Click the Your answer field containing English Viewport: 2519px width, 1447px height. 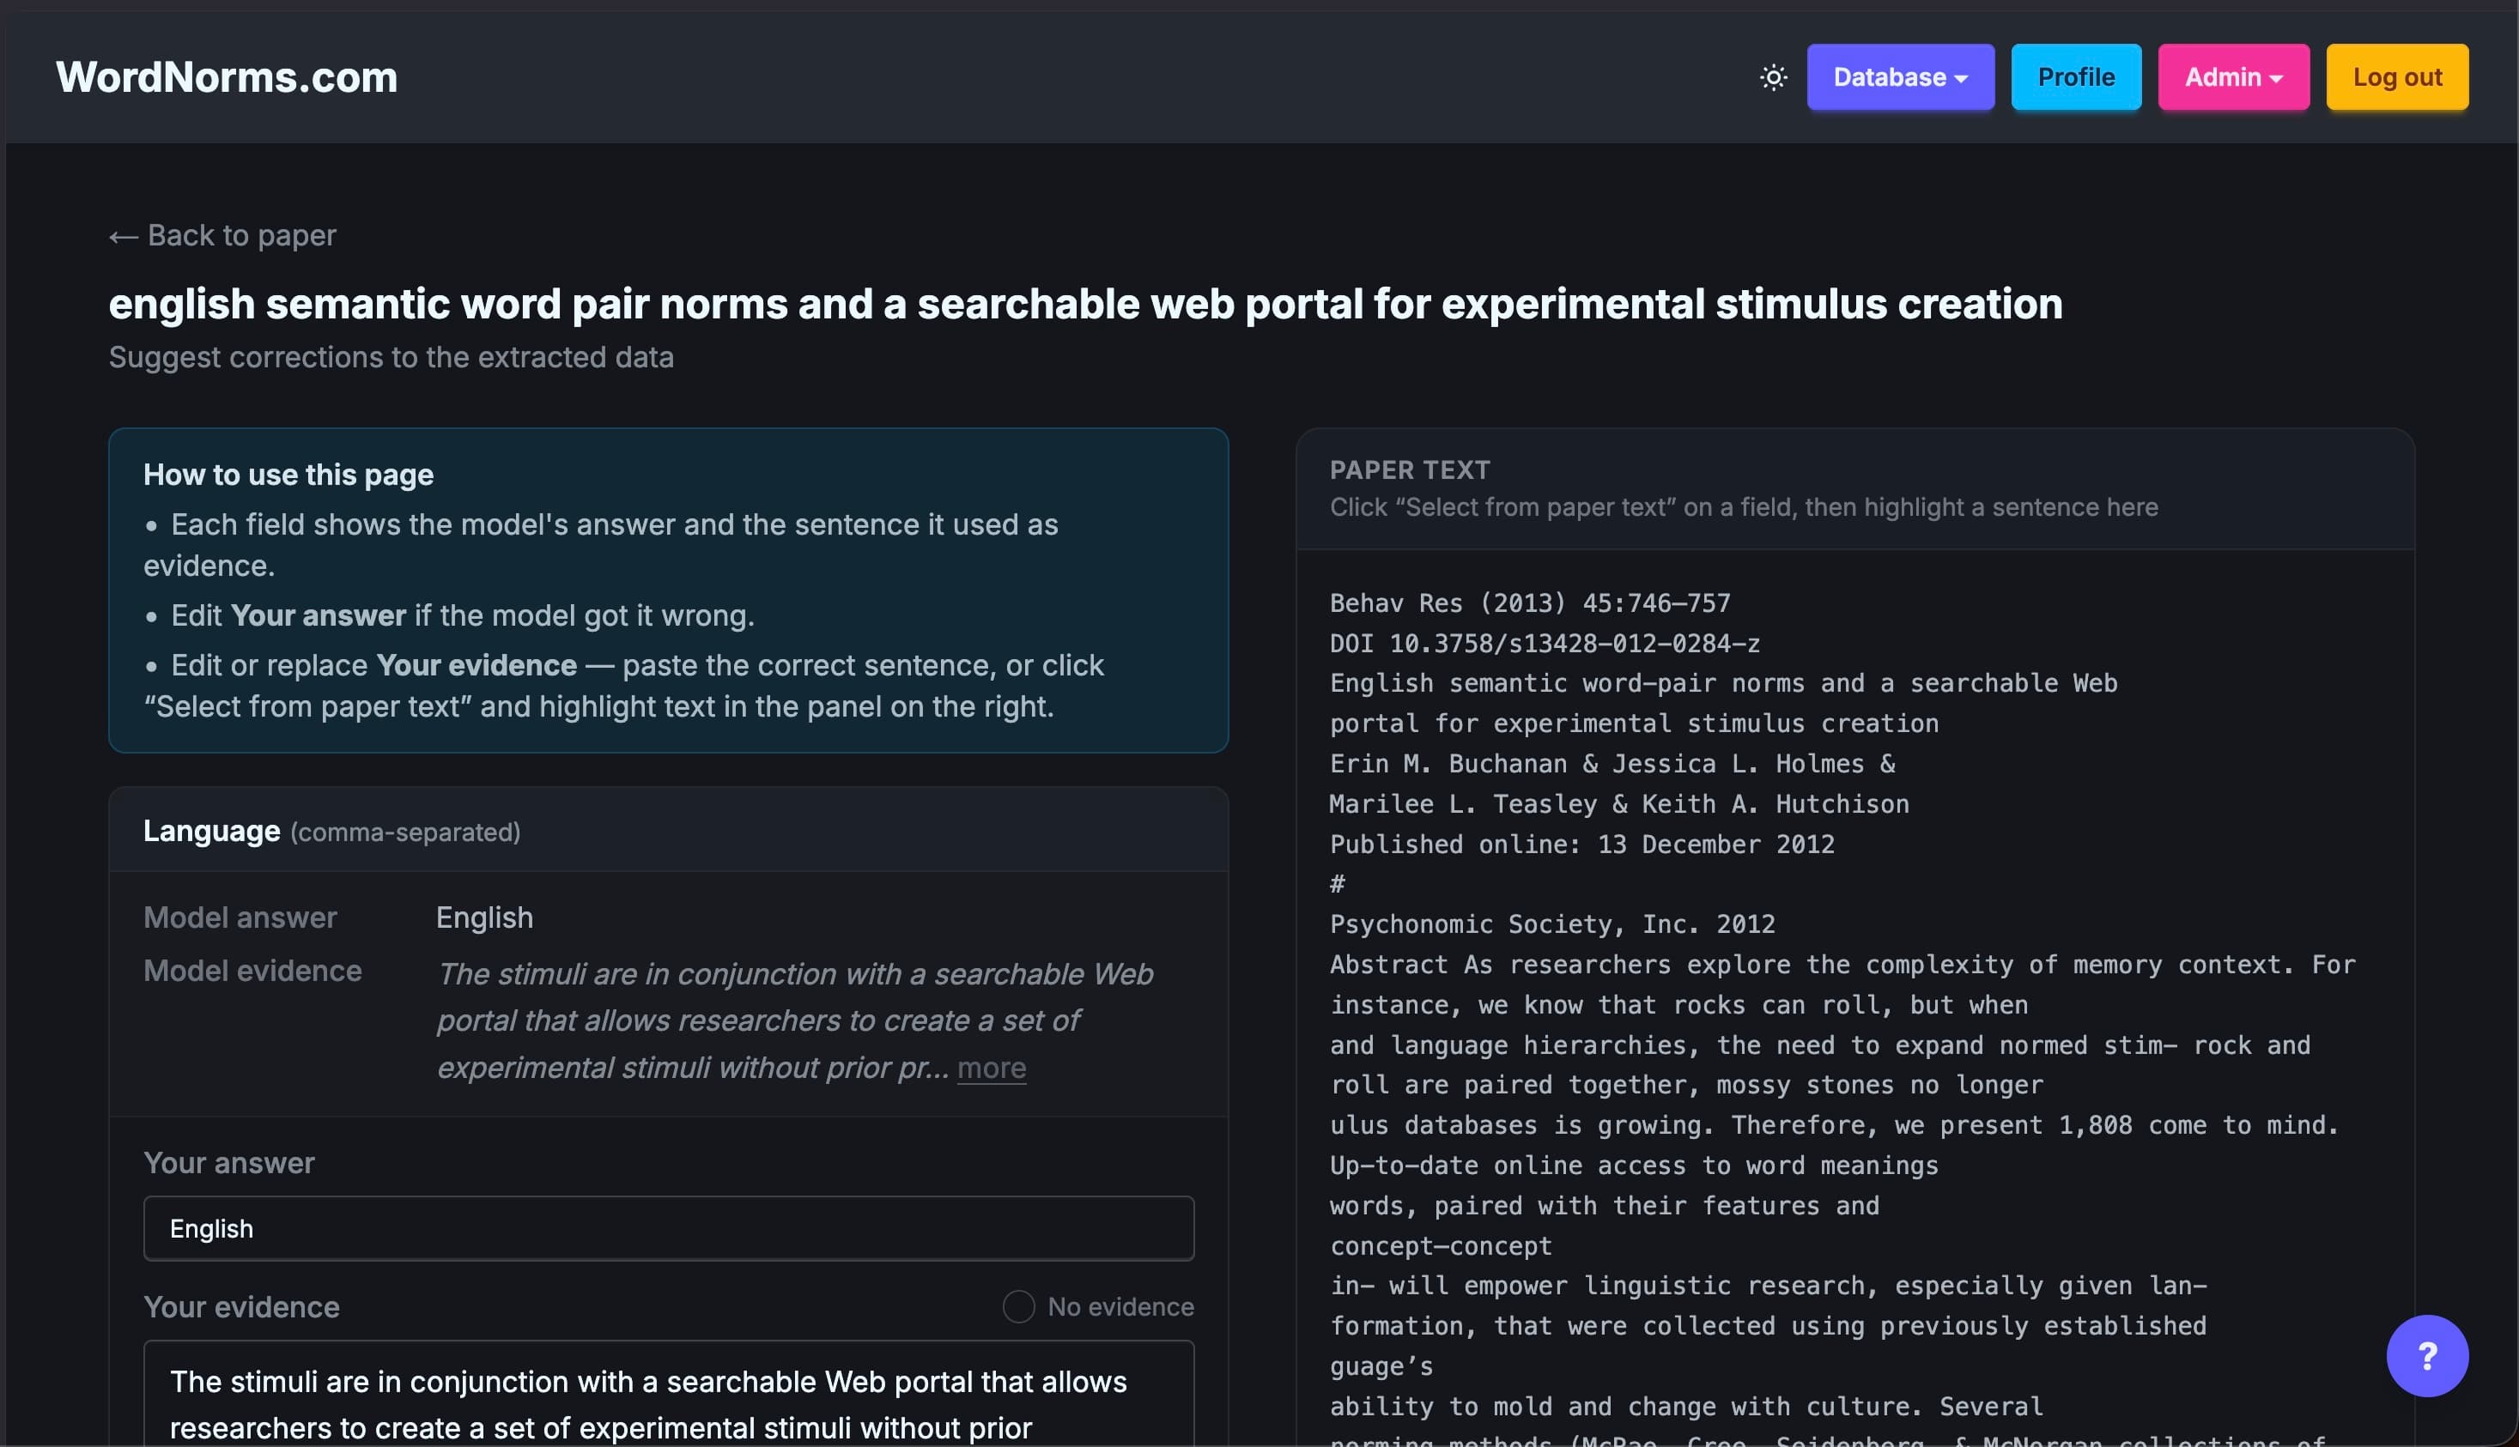click(668, 1227)
